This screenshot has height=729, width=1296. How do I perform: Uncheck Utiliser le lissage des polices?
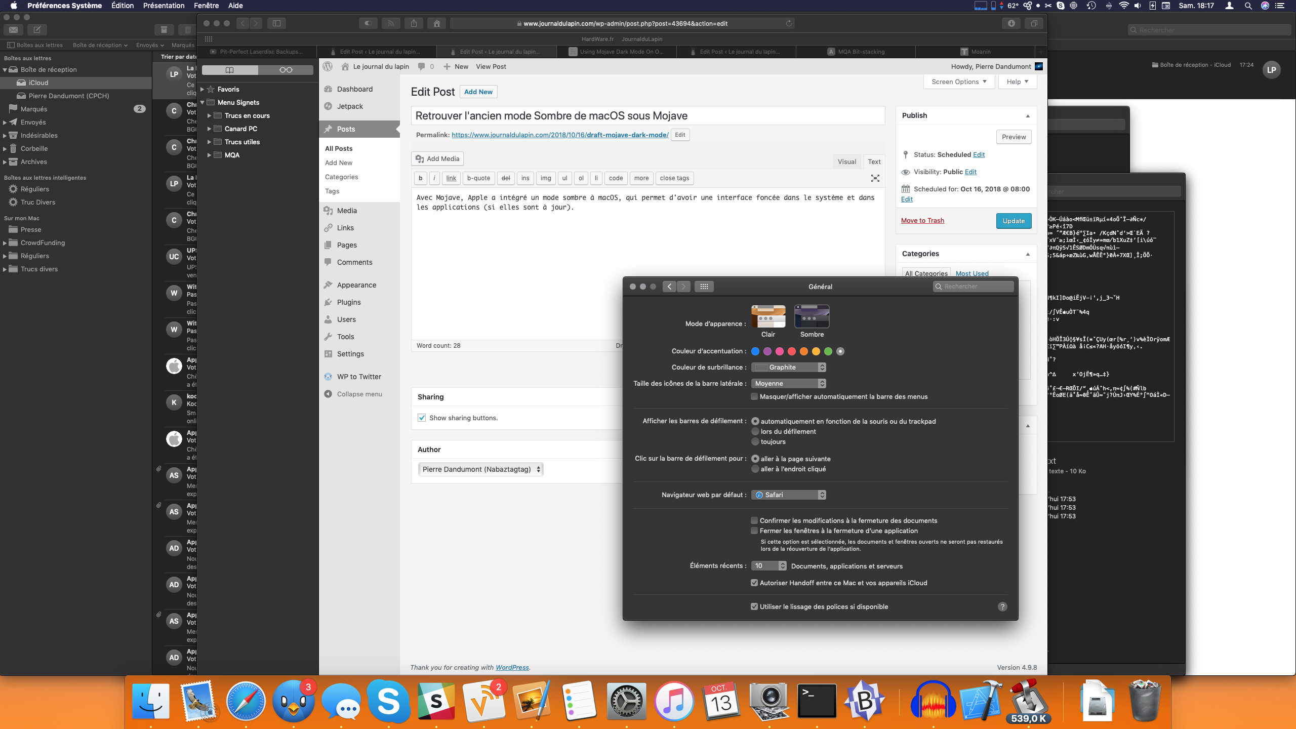click(x=754, y=606)
